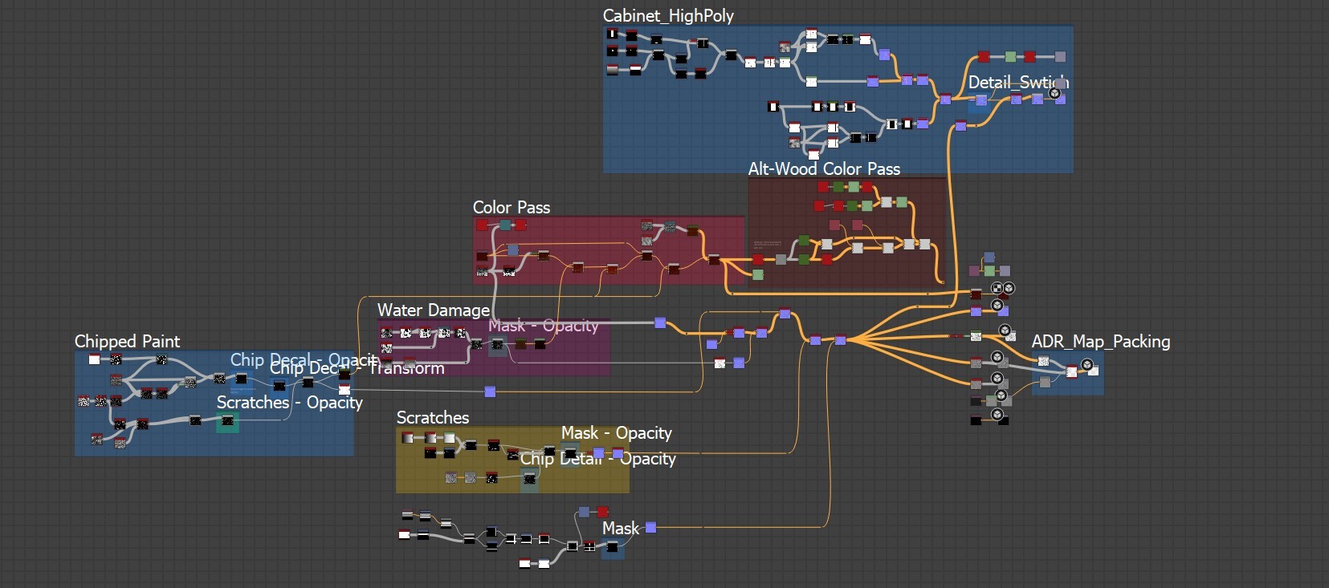This screenshot has width=1329, height=588.
Task: Select grey end node in Detail_Swtich top row
Action: 1060,57
